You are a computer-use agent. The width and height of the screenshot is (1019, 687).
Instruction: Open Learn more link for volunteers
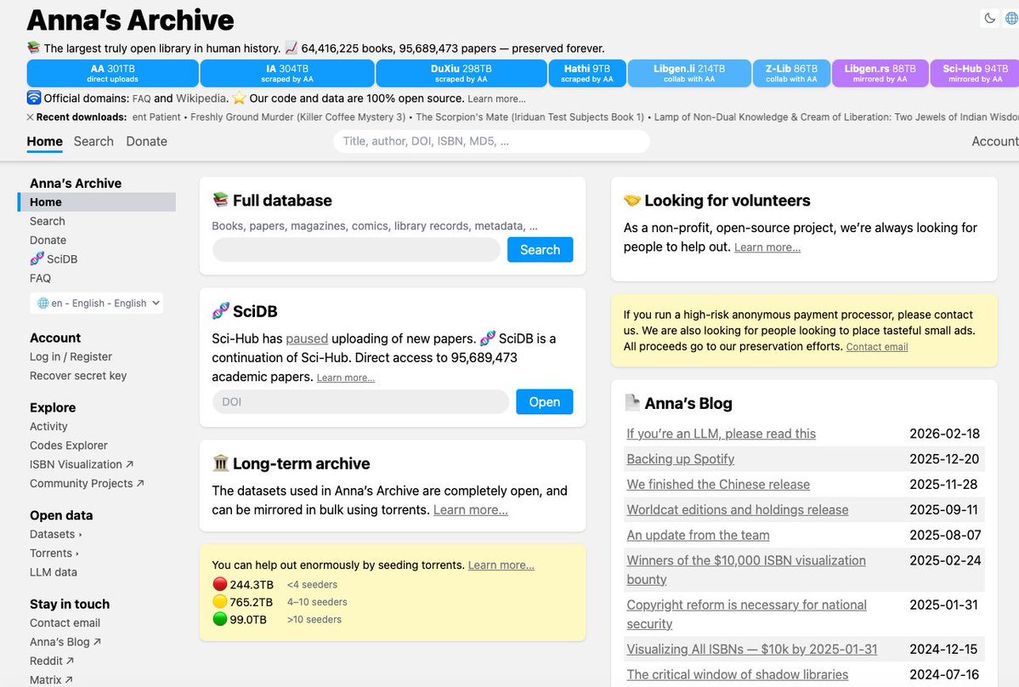pyautogui.click(x=767, y=247)
